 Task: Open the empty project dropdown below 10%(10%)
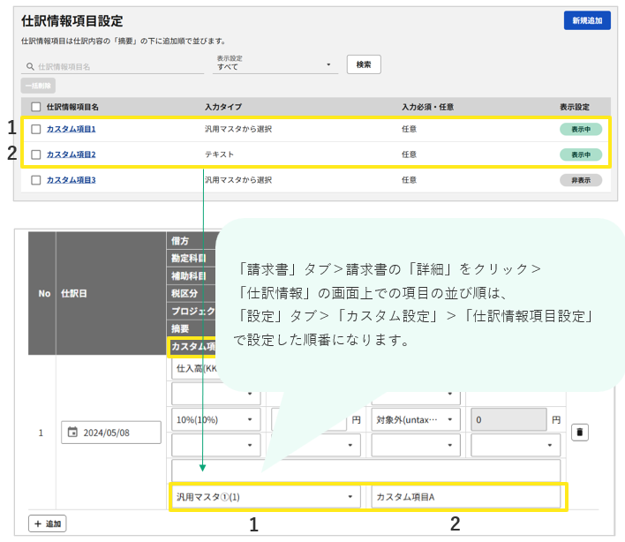point(215,445)
